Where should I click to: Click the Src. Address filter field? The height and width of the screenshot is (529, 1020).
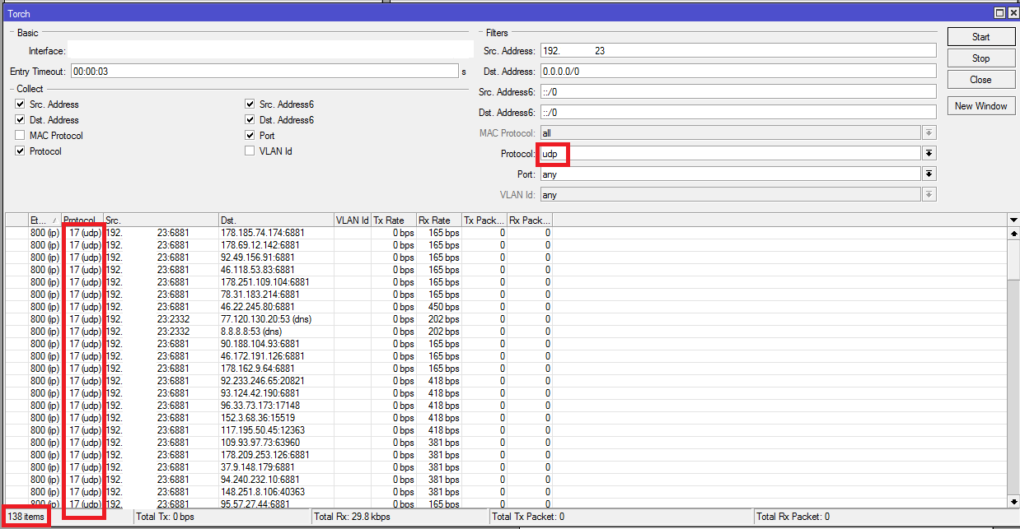point(738,51)
